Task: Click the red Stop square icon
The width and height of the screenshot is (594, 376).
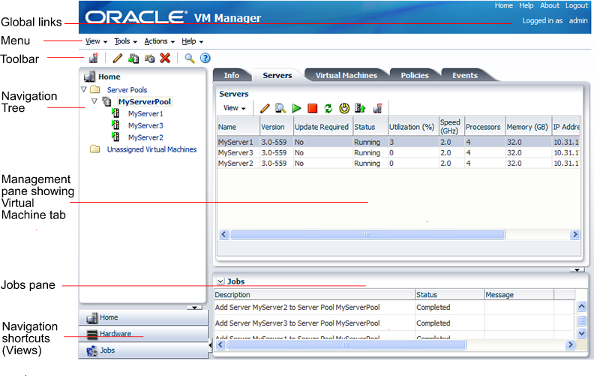Action: 313,108
